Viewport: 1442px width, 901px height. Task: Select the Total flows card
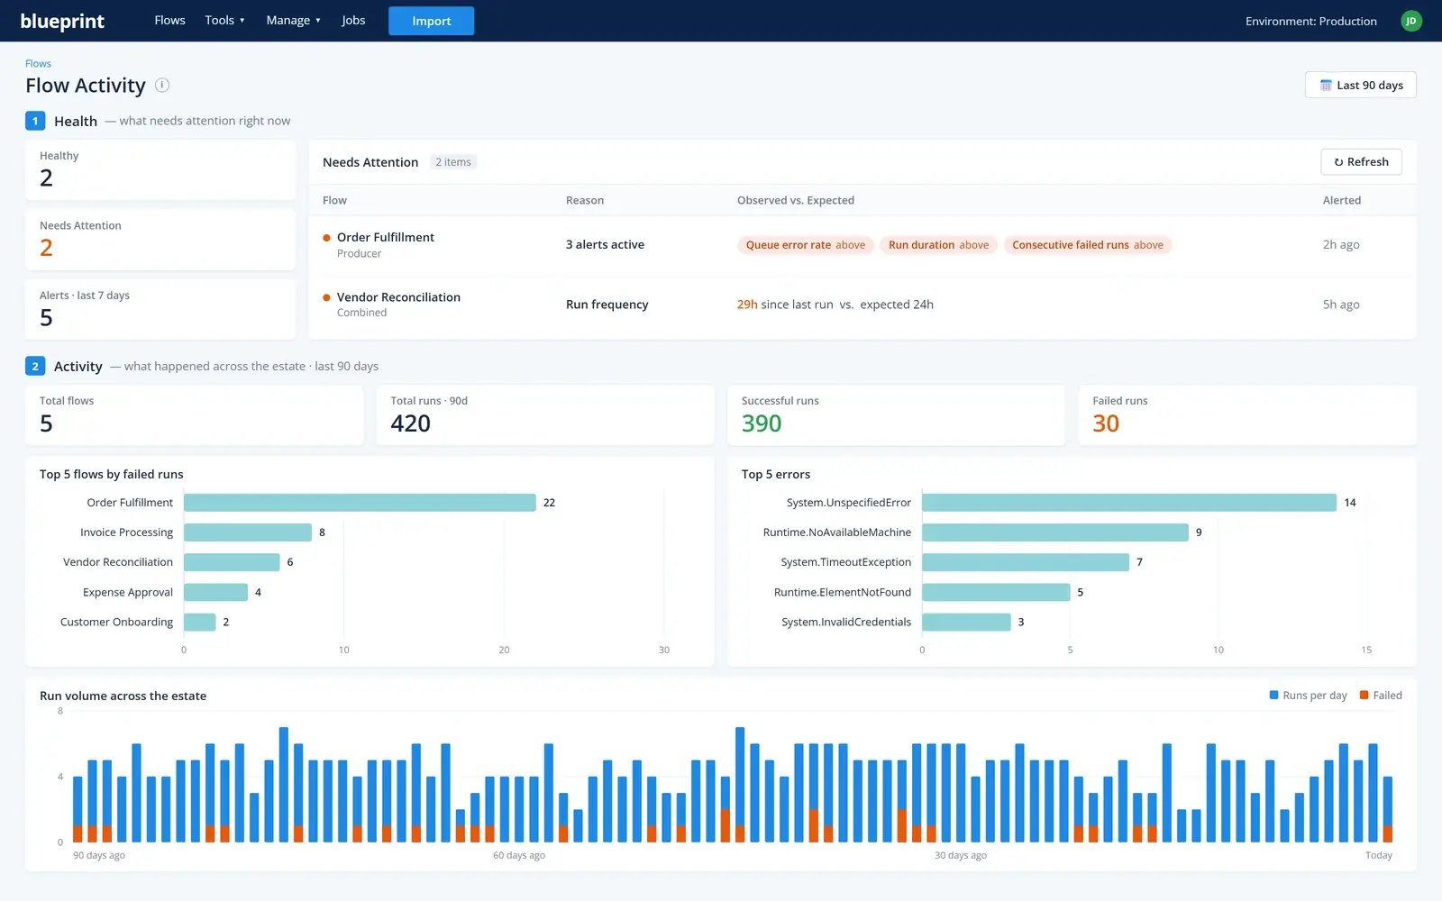[x=194, y=415]
